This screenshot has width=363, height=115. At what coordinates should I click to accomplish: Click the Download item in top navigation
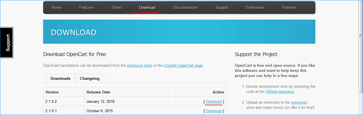point(147,8)
